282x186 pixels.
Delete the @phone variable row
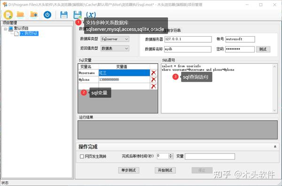154,79
